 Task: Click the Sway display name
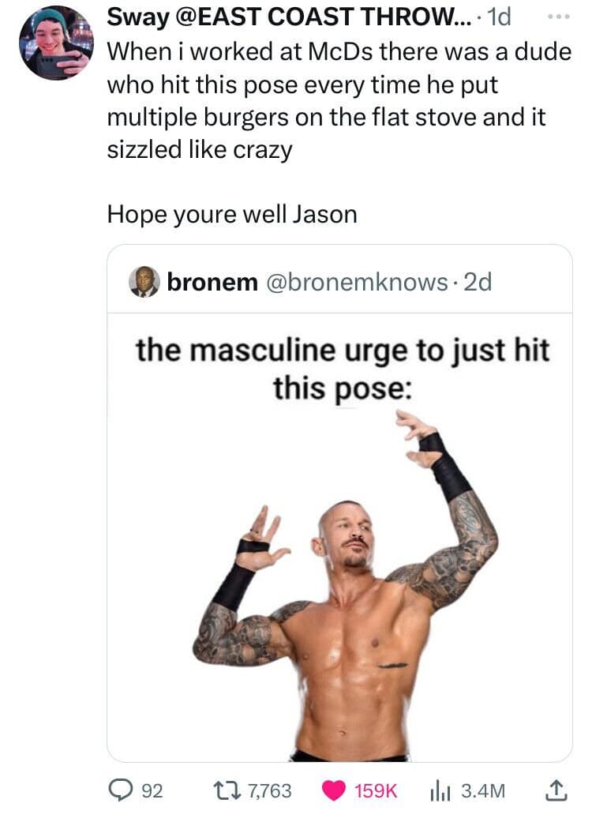point(138,17)
